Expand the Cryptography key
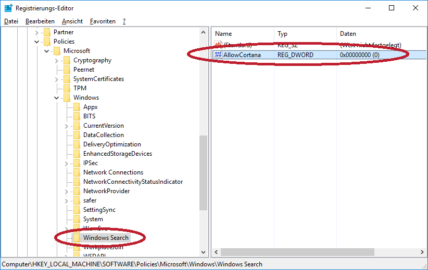The image size is (428, 270). click(57, 61)
